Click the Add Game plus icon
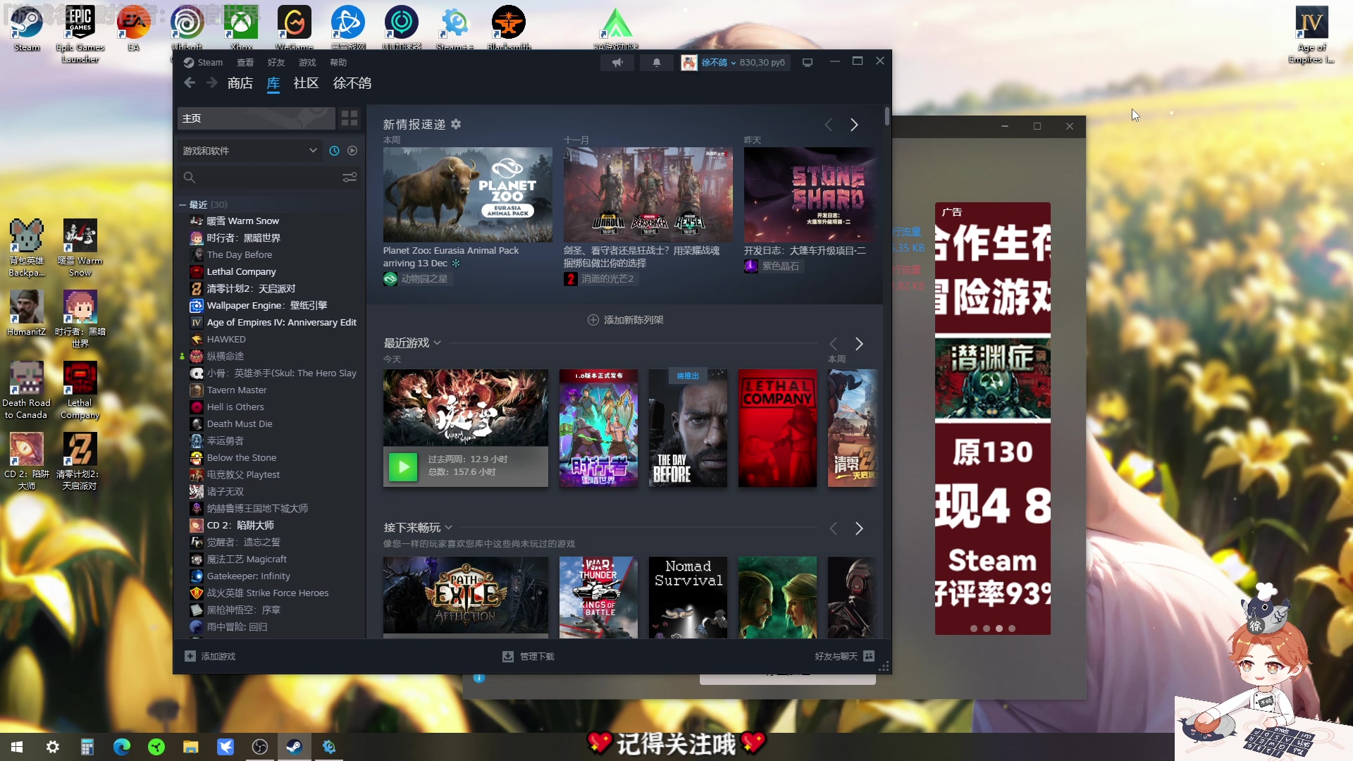 click(190, 656)
